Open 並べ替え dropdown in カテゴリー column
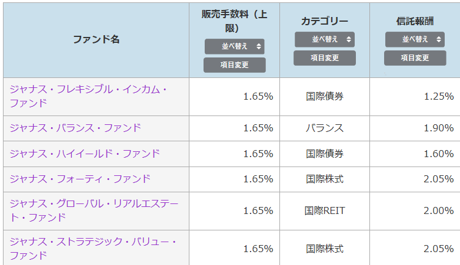The image size is (460, 265). point(325,39)
